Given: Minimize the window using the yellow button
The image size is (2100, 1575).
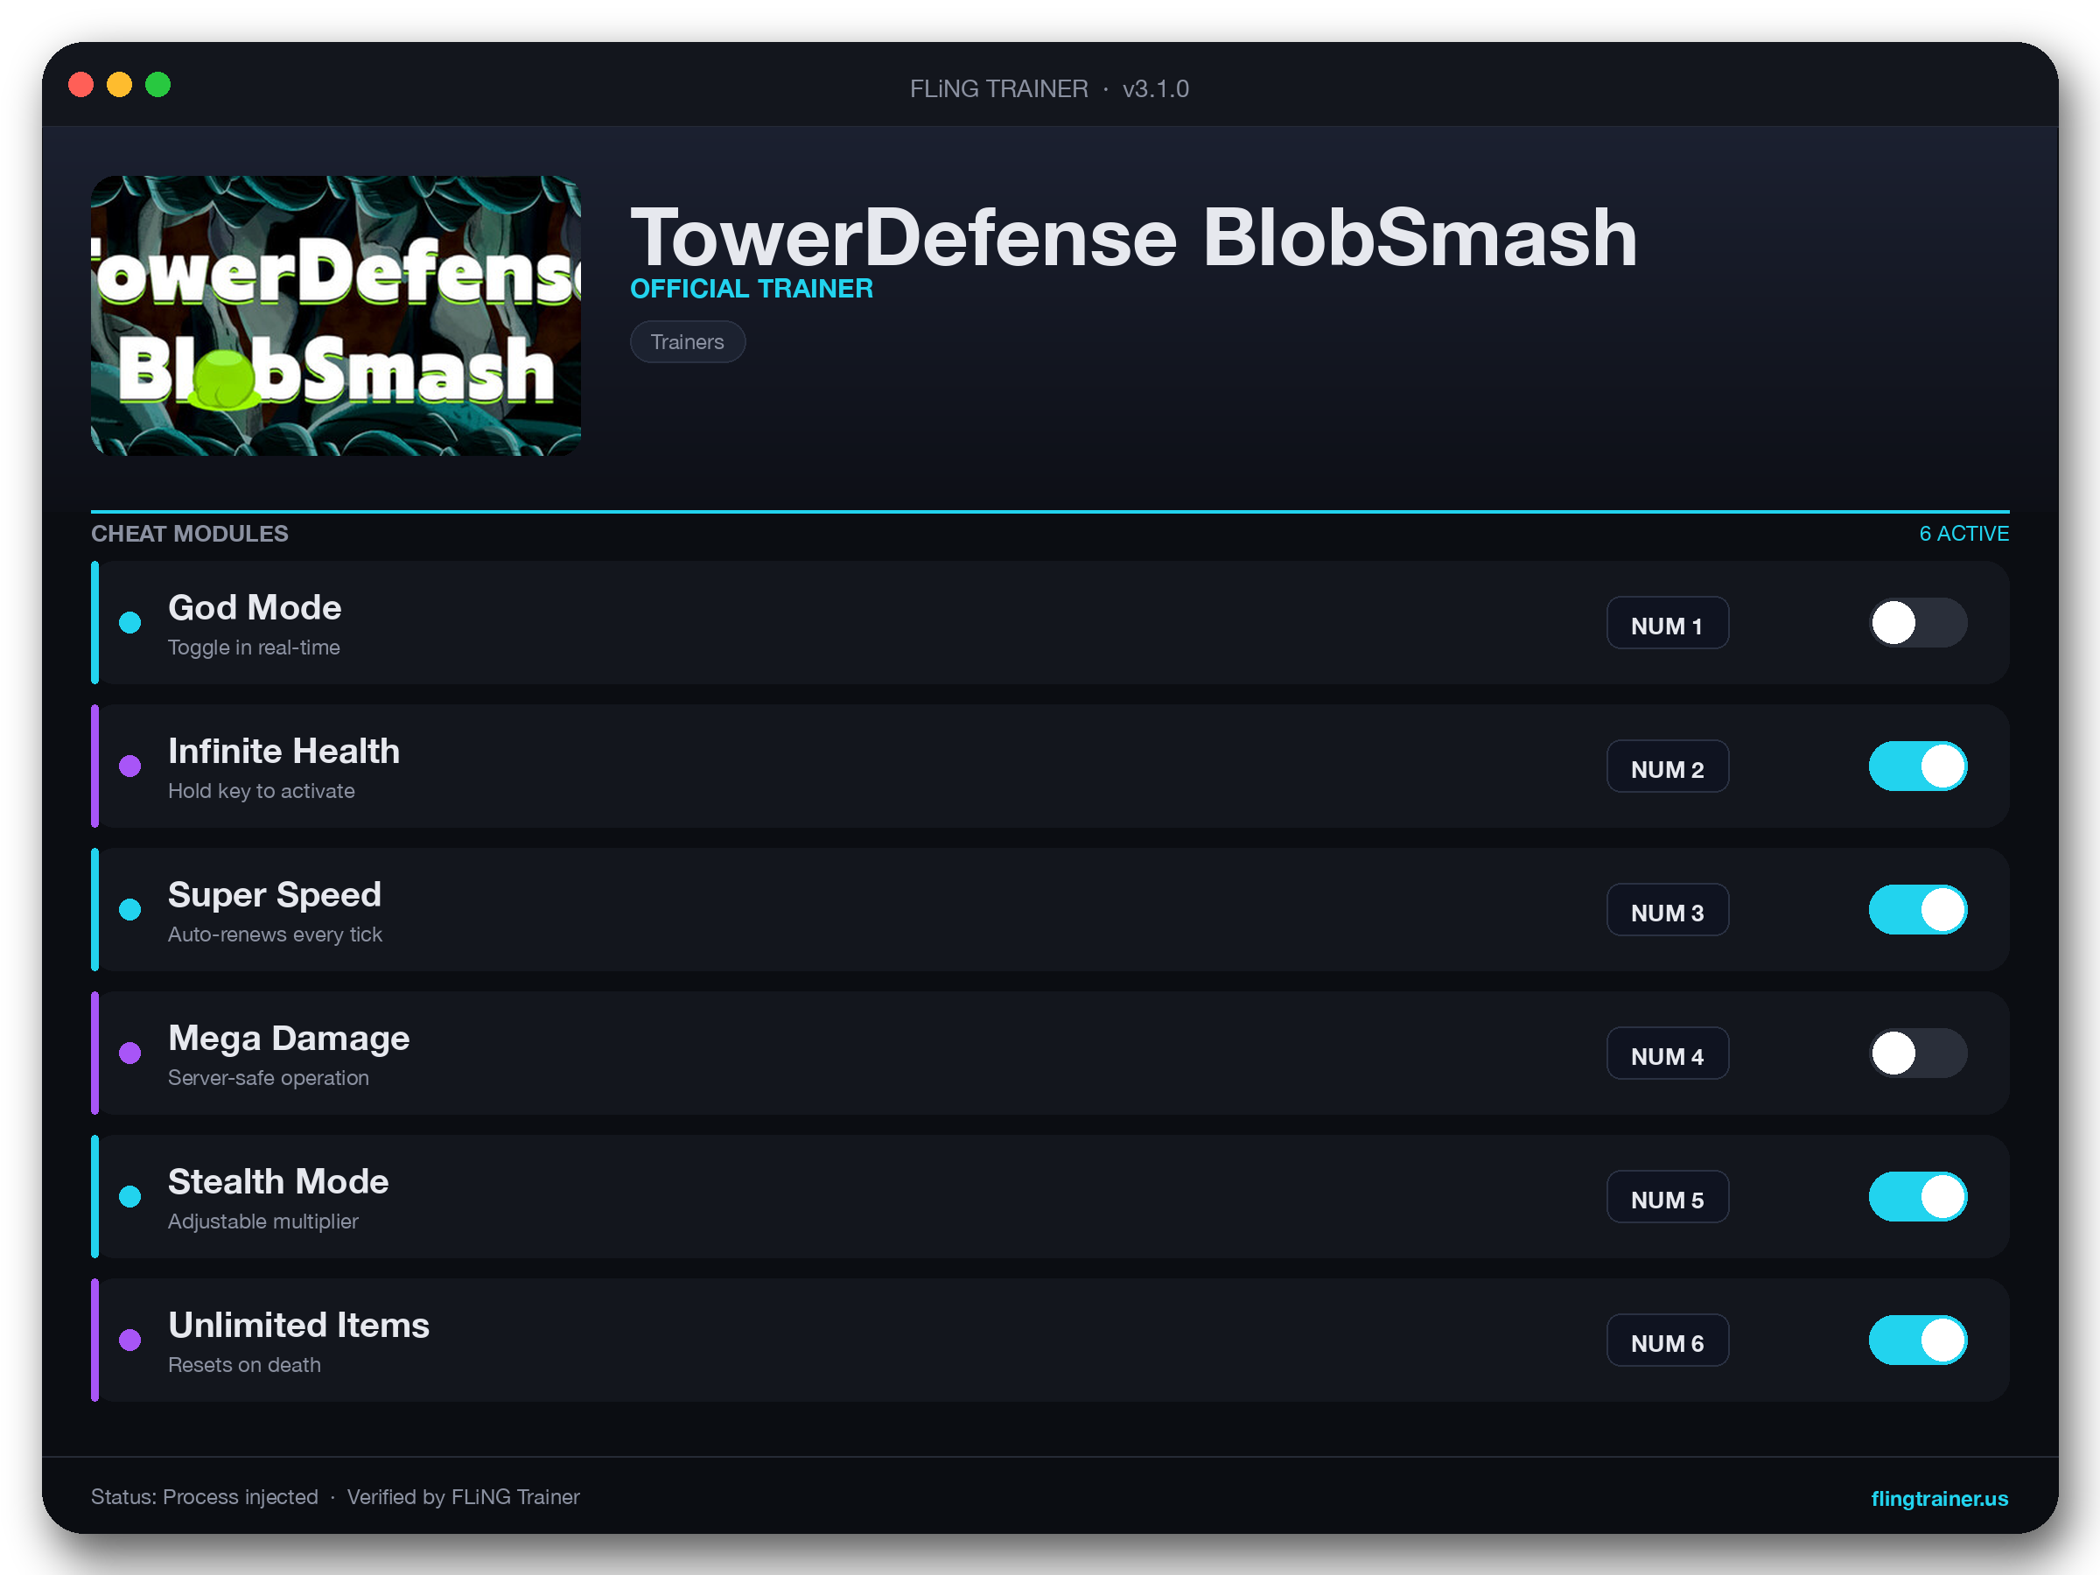Looking at the screenshot, I should [120, 85].
